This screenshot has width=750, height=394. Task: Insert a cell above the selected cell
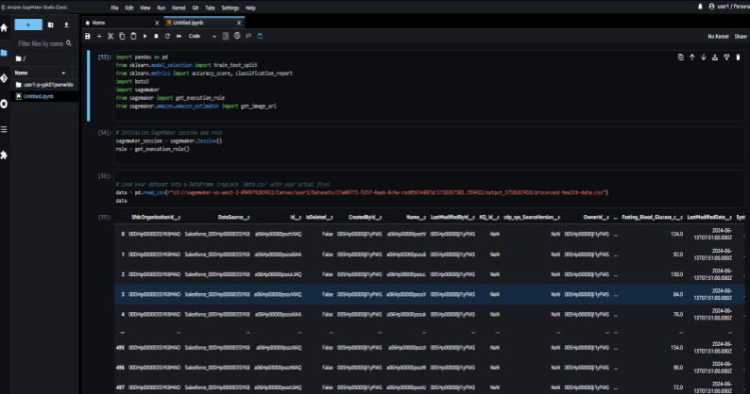coord(715,57)
